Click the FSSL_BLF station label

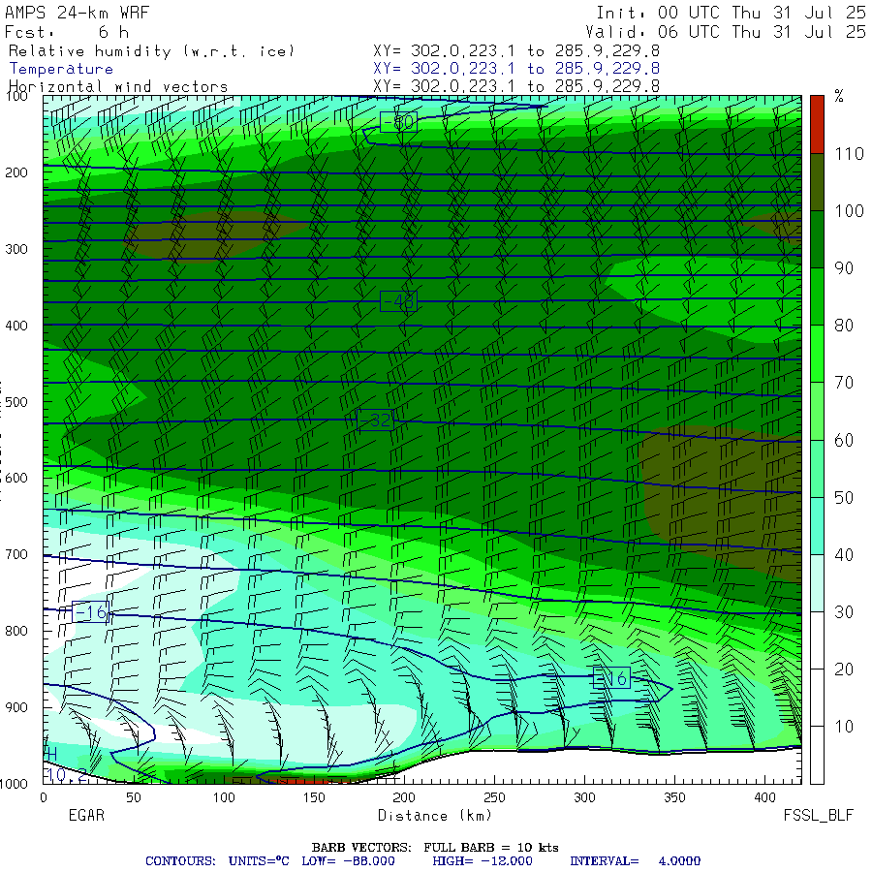(818, 816)
